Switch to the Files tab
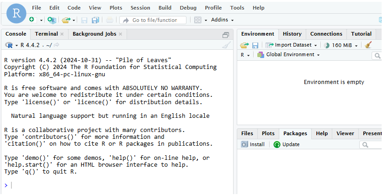Viewport: 383px width, 195px height. pyautogui.click(x=247, y=133)
